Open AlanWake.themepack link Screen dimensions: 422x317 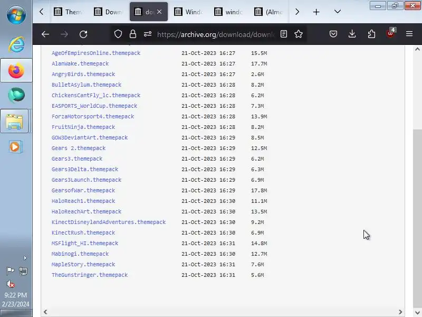80,63
